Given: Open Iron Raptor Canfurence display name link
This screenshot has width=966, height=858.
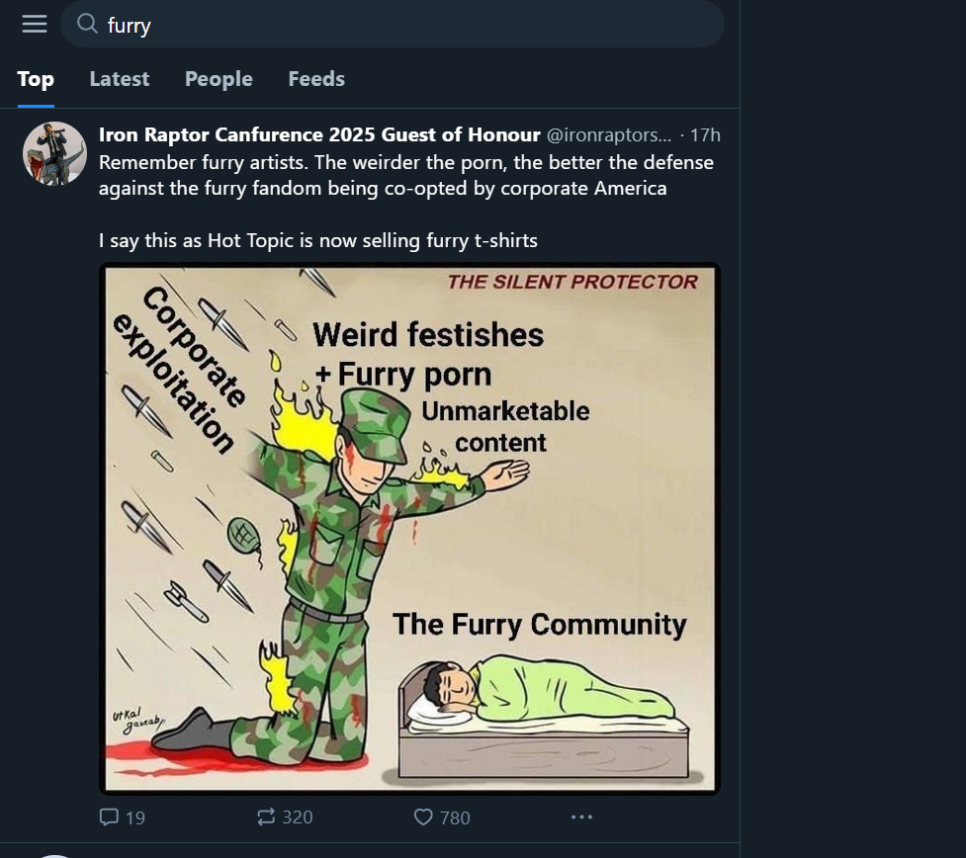Looking at the screenshot, I should 319,134.
